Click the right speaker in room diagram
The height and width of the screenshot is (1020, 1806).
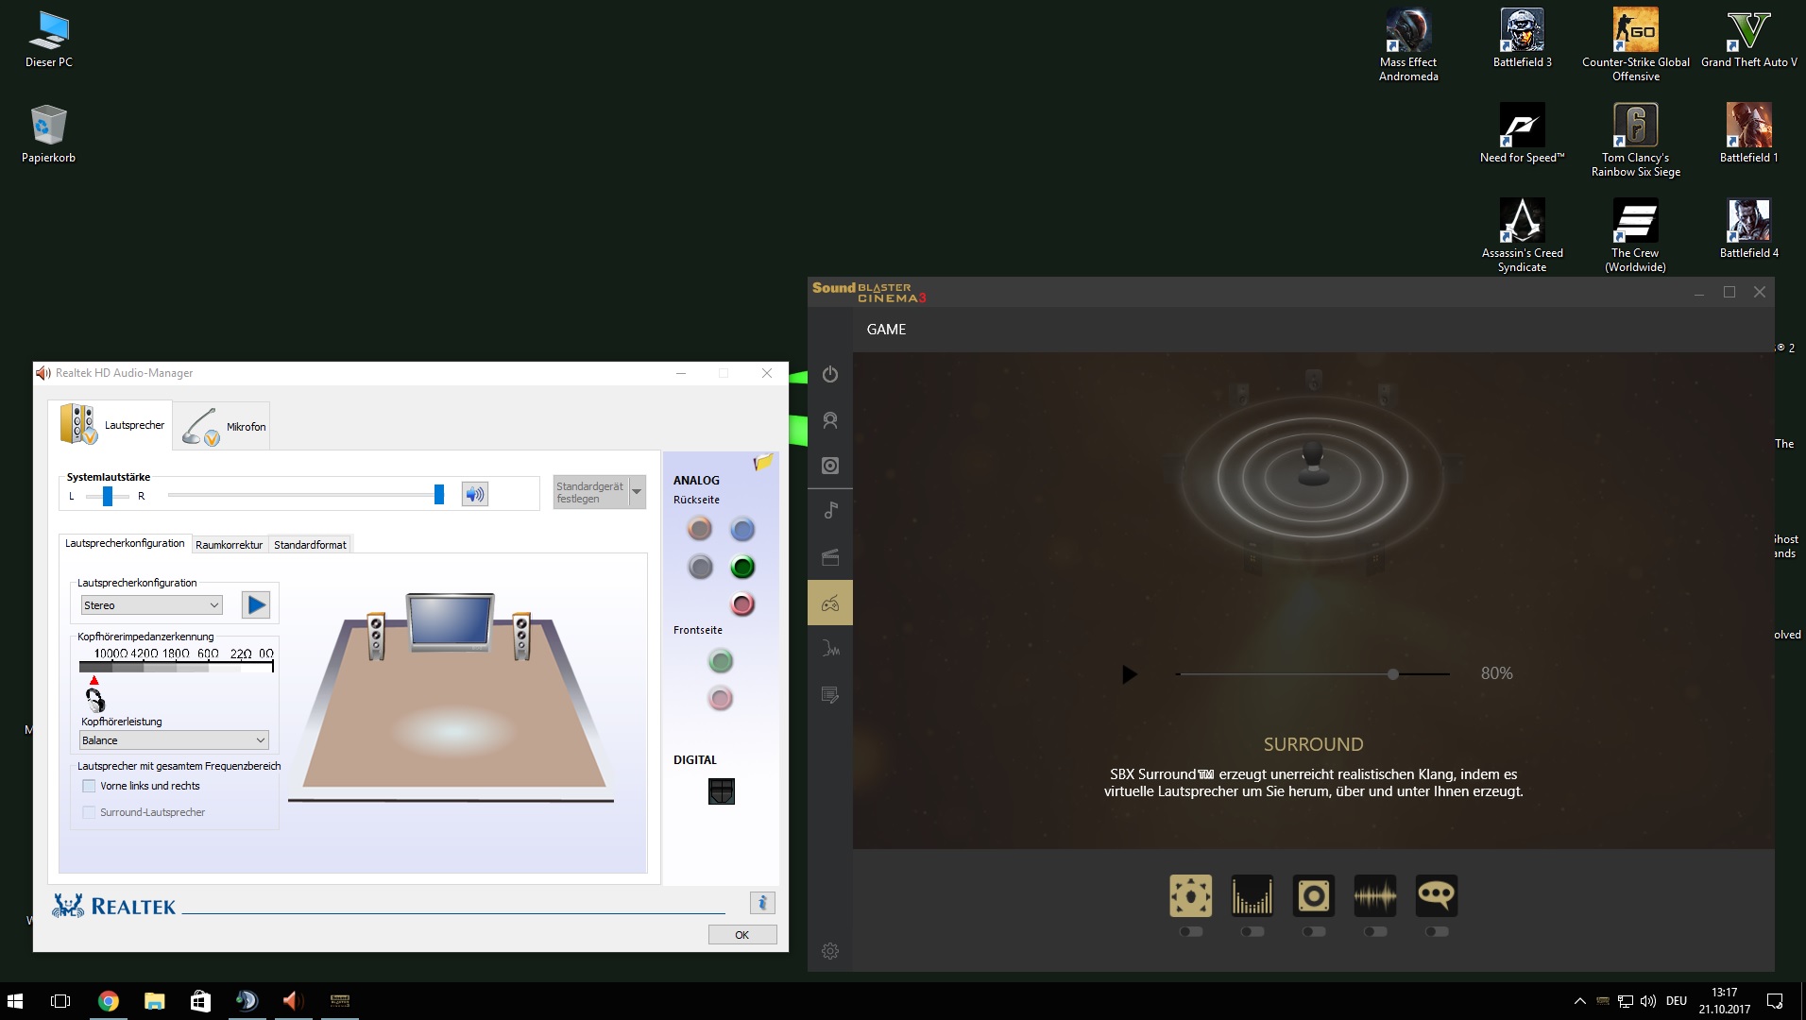[x=521, y=635]
